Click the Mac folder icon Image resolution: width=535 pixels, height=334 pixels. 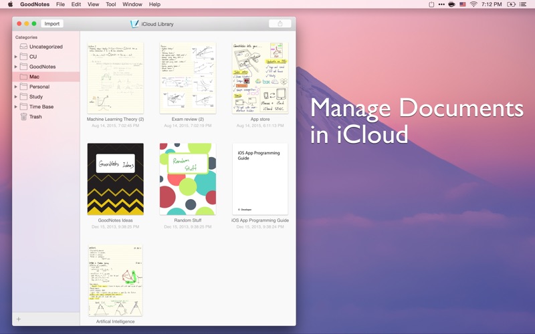pos(23,76)
